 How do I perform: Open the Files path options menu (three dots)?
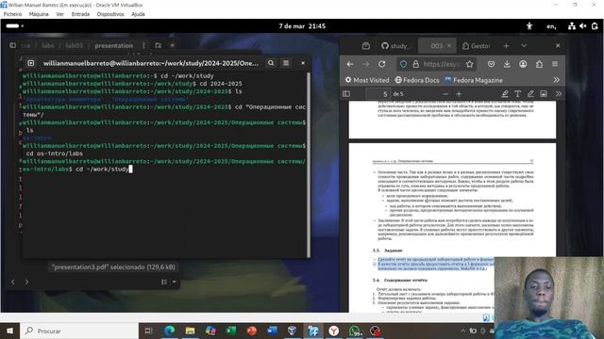click(143, 45)
